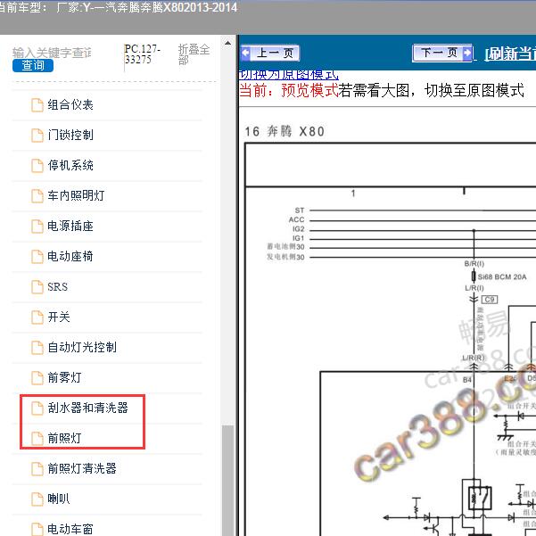
Task: Click the document icon beside 门锁控制
Action: [37, 136]
